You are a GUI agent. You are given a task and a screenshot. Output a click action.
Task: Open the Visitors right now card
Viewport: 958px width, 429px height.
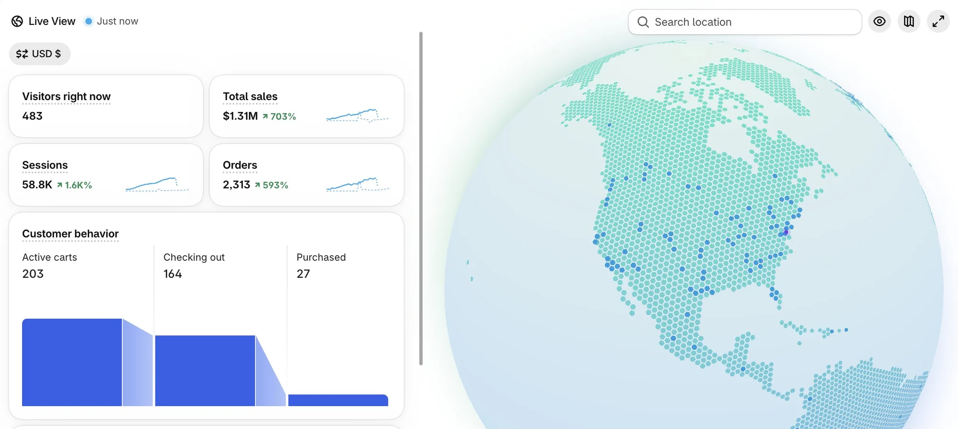tap(106, 106)
